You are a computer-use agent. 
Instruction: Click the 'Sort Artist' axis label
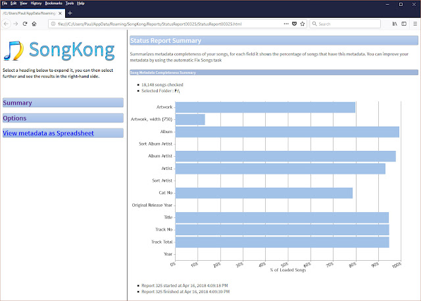[162, 180]
